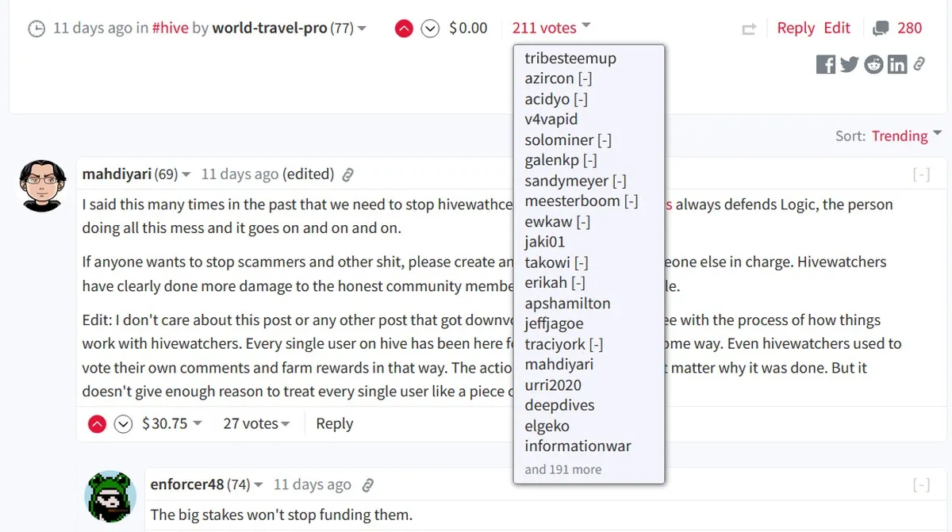Select urri2020 in voters list
This screenshot has height=532, width=952.
click(553, 385)
